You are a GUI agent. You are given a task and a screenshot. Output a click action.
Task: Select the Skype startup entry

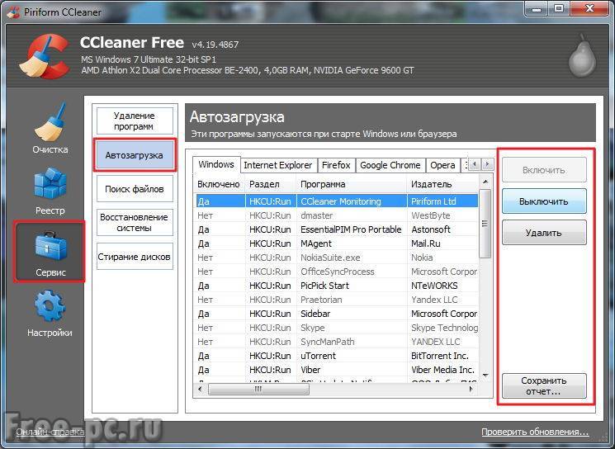(336, 328)
